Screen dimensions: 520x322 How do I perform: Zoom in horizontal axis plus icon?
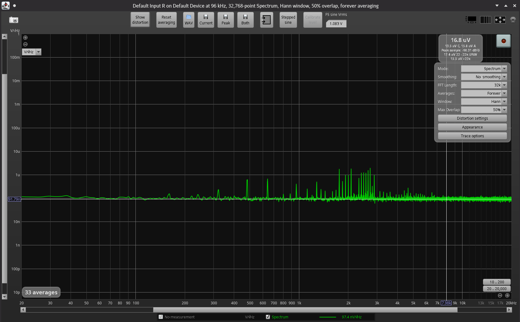[507, 296]
